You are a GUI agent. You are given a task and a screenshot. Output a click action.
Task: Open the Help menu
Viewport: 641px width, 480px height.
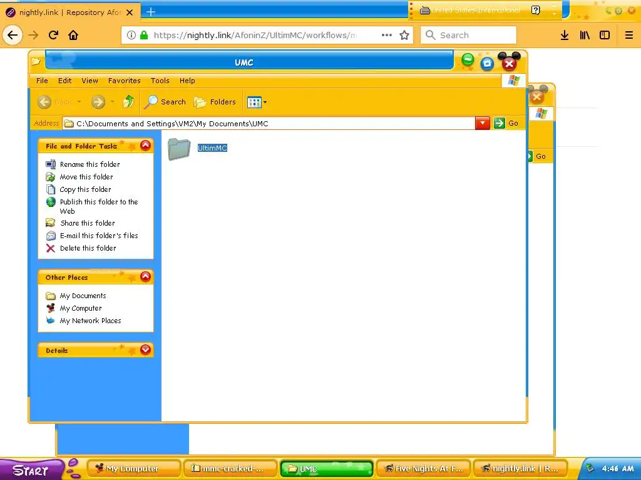pyautogui.click(x=187, y=81)
